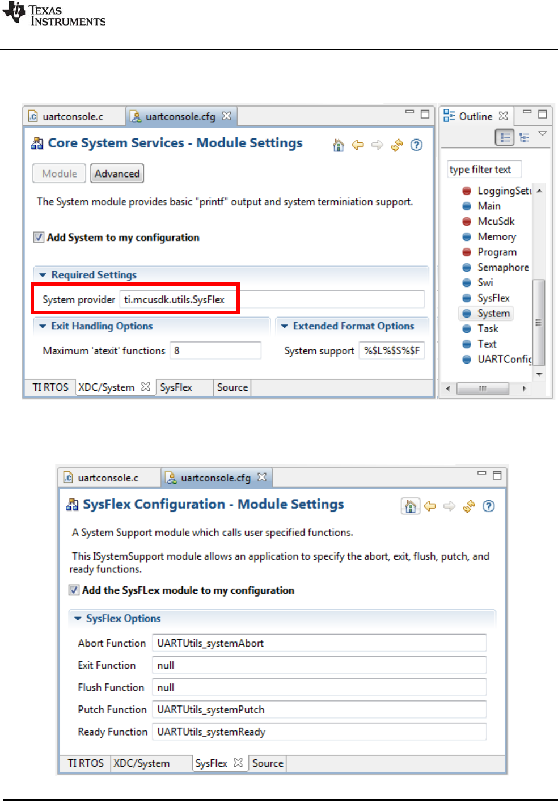Toggle Add System to my configuration checkbox
The image size is (558, 807).
coord(39,237)
